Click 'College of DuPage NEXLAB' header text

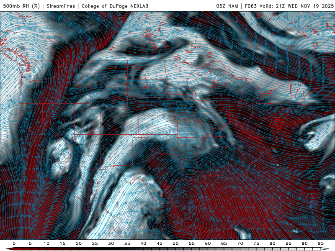(115, 6)
